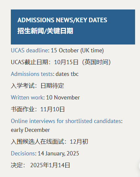Click the 招生新闻/关键日期 heading text

[45, 31]
